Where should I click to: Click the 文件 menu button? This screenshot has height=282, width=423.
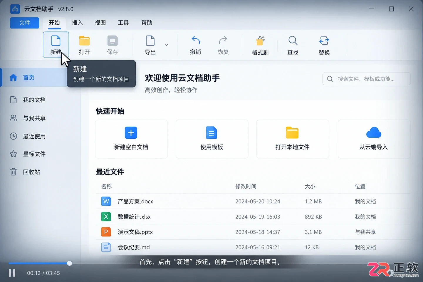pos(25,23)
